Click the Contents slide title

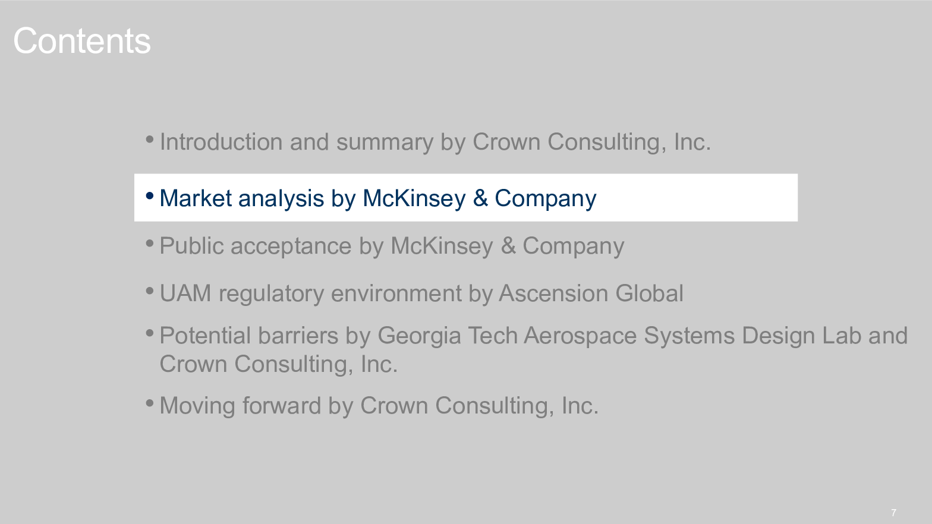(82, 41)
